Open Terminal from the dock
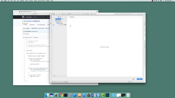 pyautogui.click(x=66, y=95)
